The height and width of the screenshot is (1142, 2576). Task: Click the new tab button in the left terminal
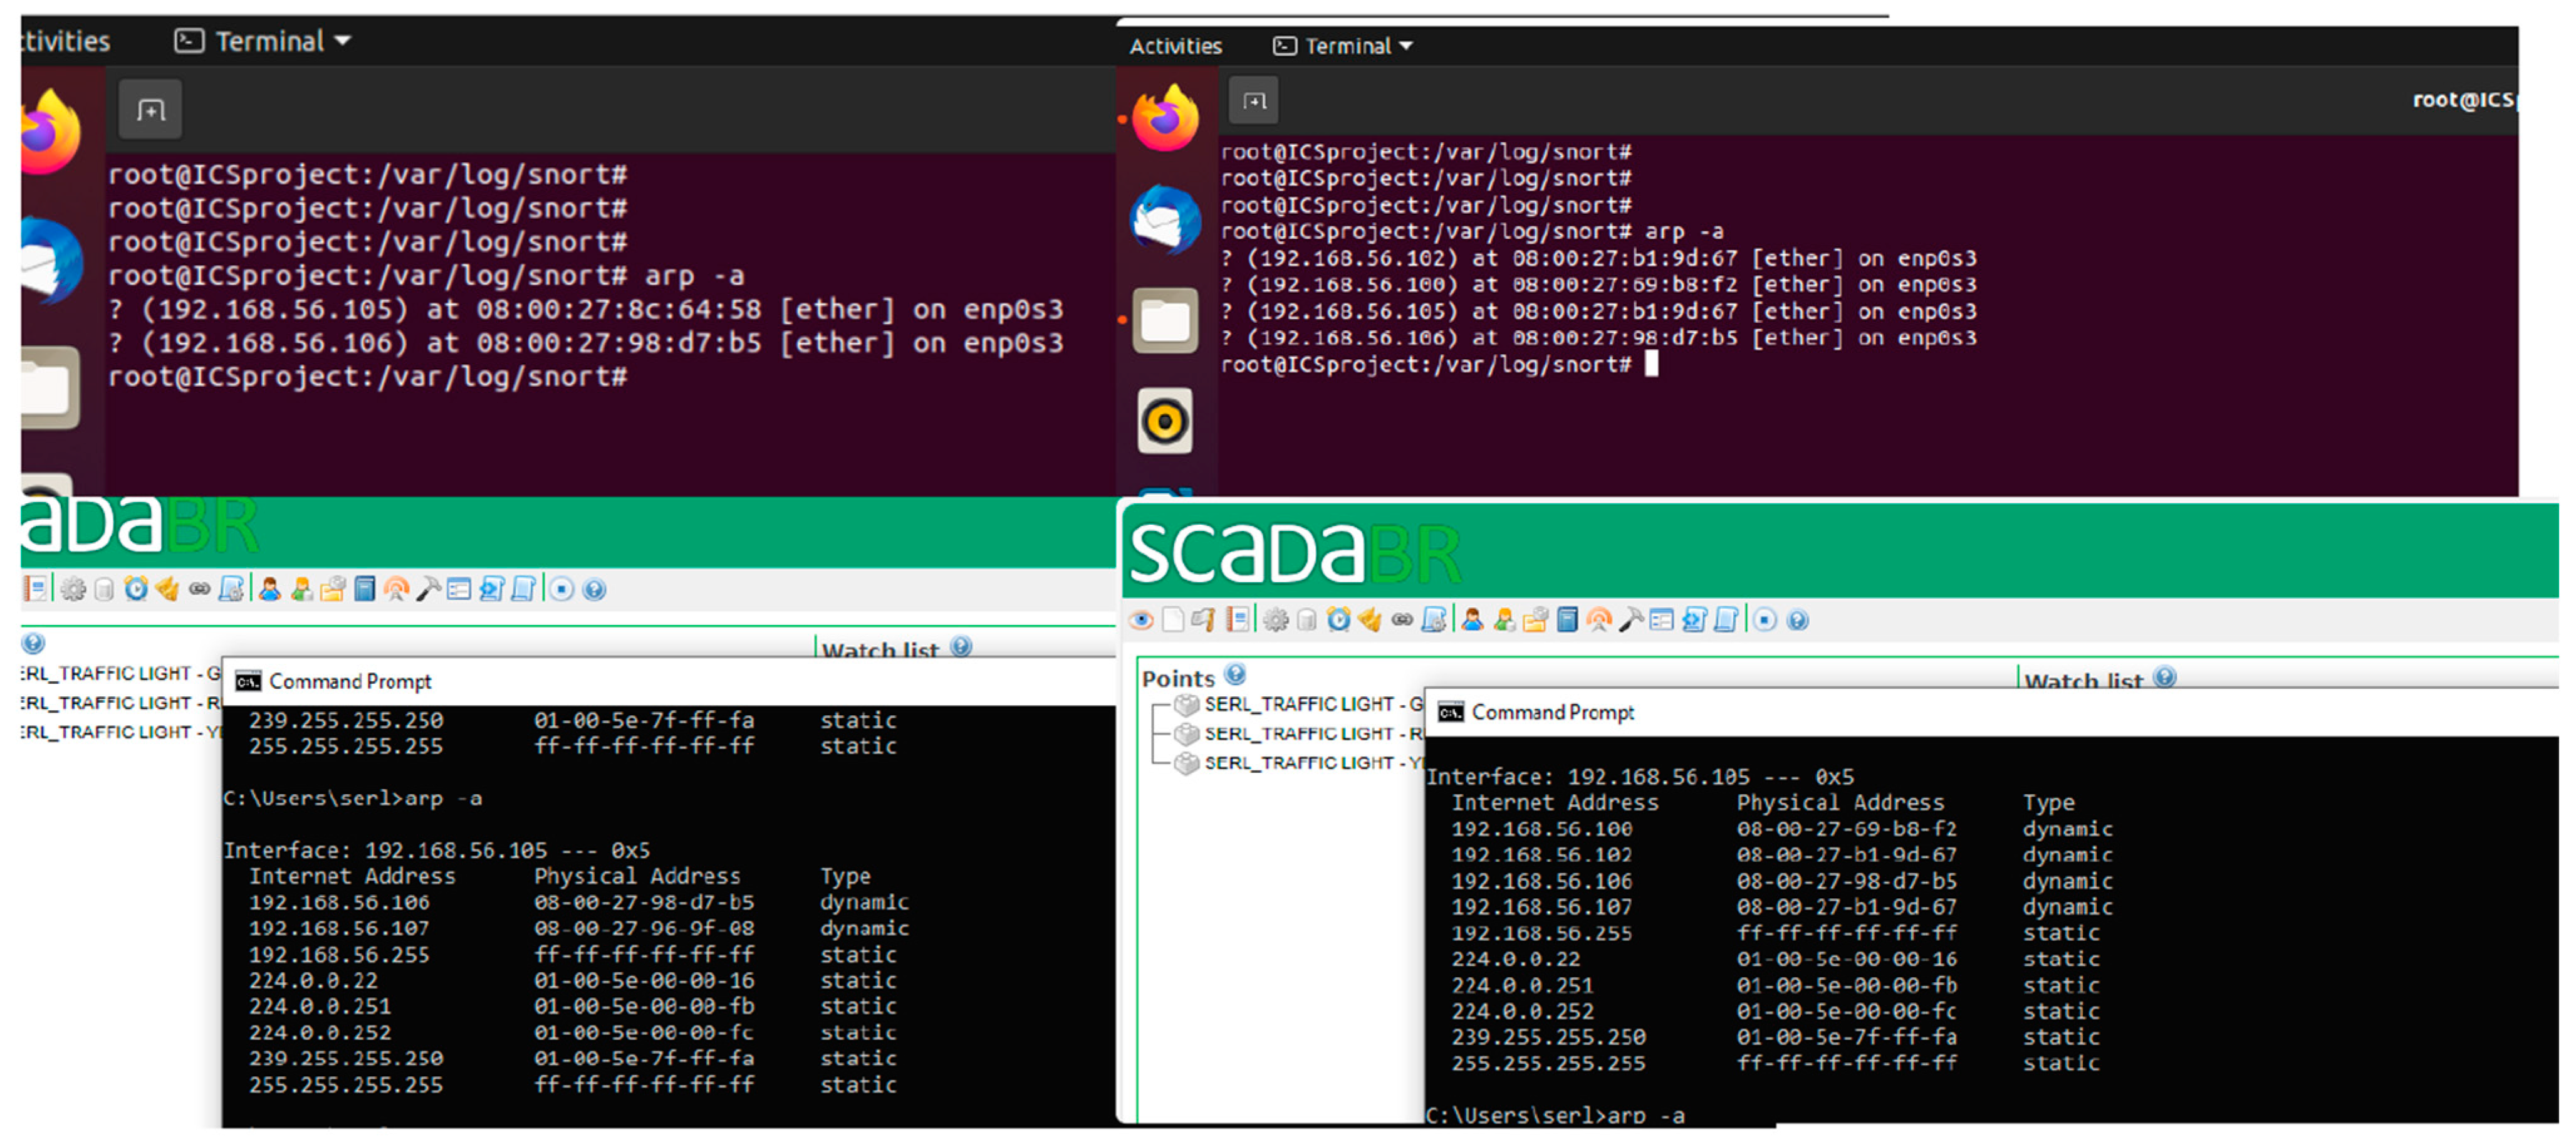(151, 110)
